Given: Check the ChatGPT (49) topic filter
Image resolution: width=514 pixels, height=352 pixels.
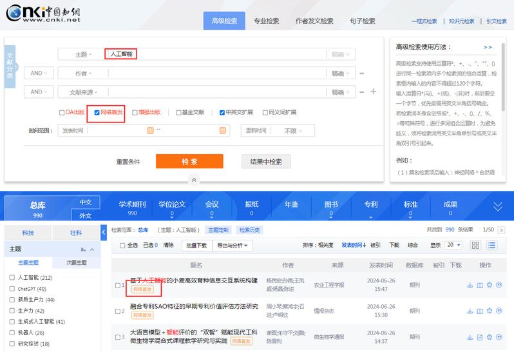Looking at the screenshot, I should tap(12, 289).
